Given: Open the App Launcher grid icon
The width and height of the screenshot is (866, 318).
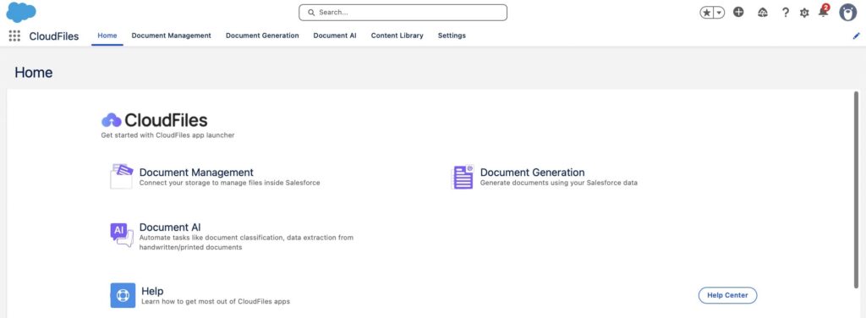Looking at the screenshot, I should tap(15, 36).
